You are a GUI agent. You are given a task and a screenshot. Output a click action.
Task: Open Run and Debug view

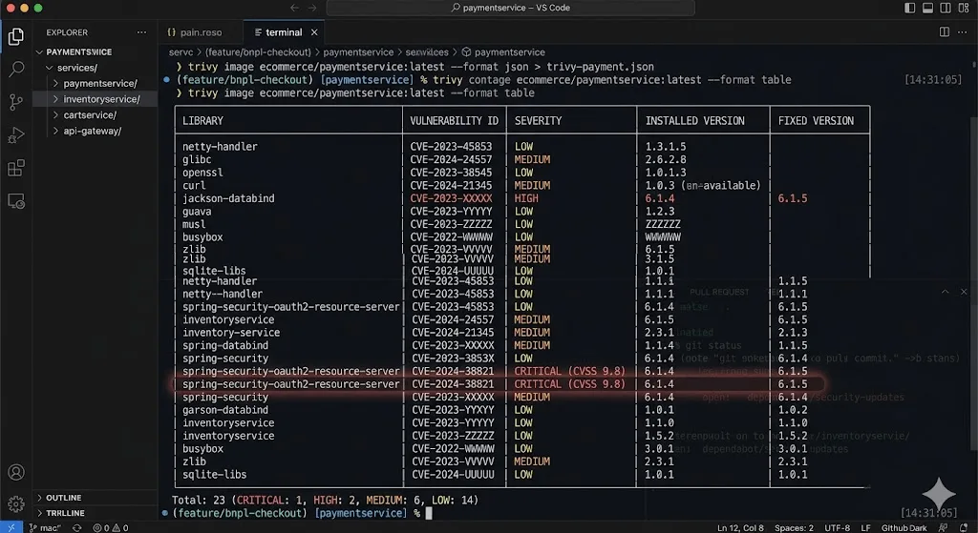pyautogui.click(x=16, y=135)
